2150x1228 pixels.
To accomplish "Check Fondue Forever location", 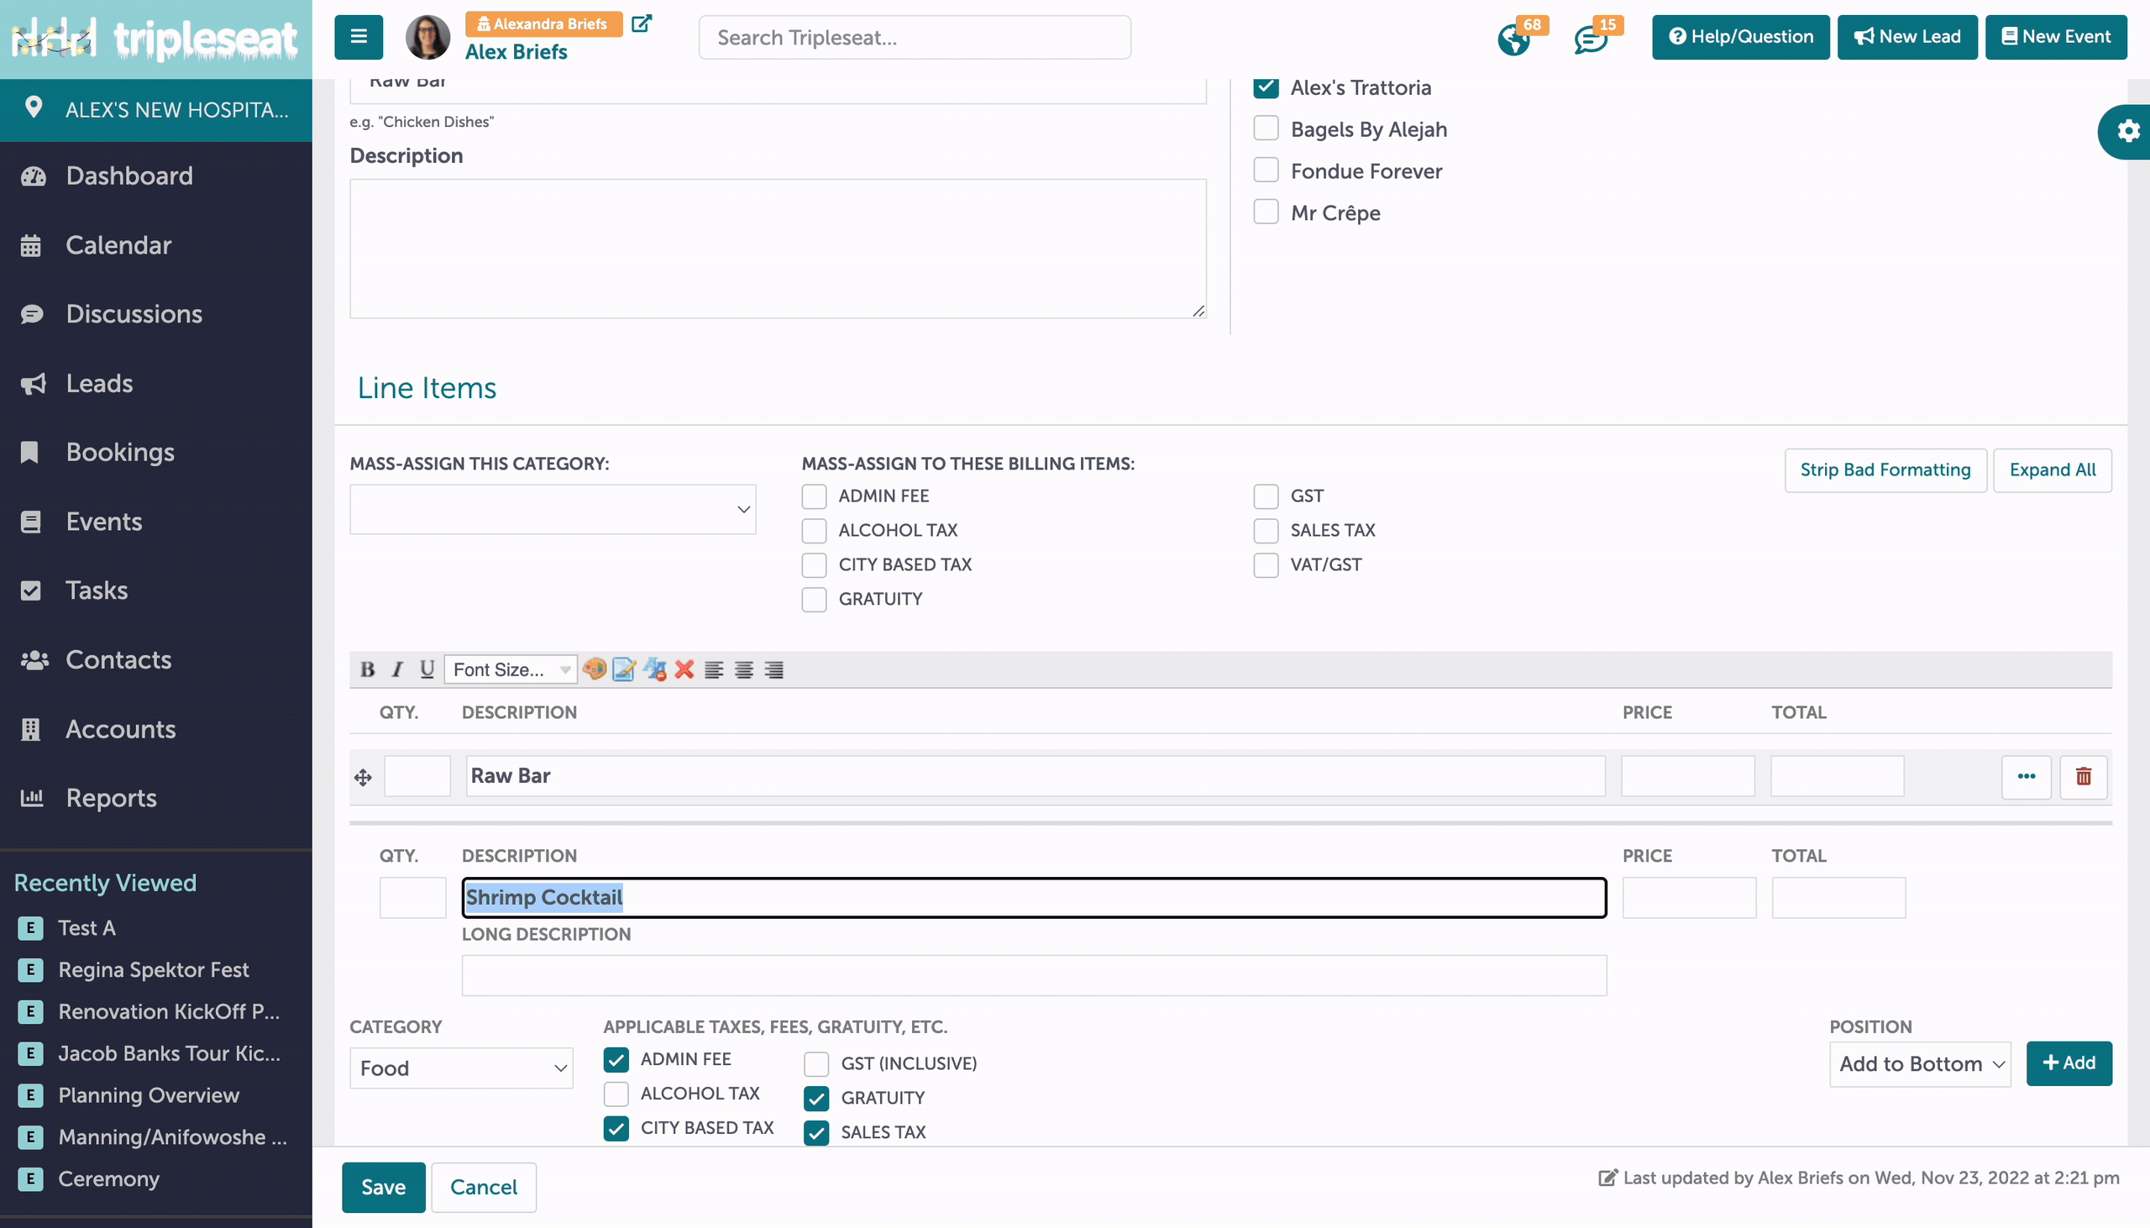I will point(1266,171).
